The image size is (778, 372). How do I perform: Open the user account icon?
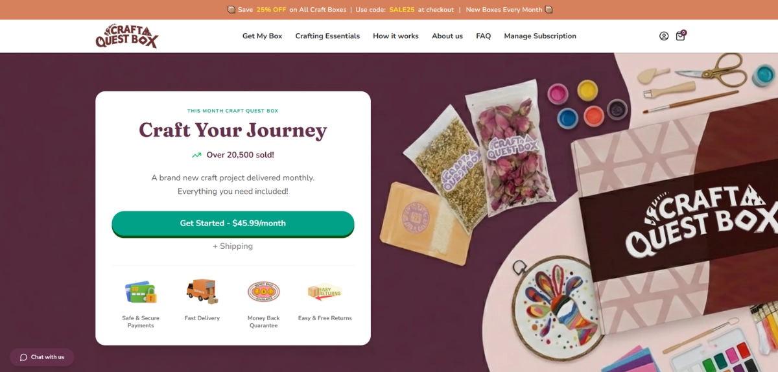(664, 36)
